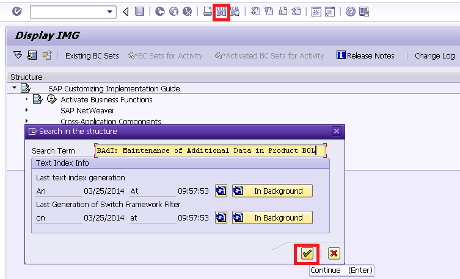
Task: Click In Background for text index generation
Action: pos(272,191)
